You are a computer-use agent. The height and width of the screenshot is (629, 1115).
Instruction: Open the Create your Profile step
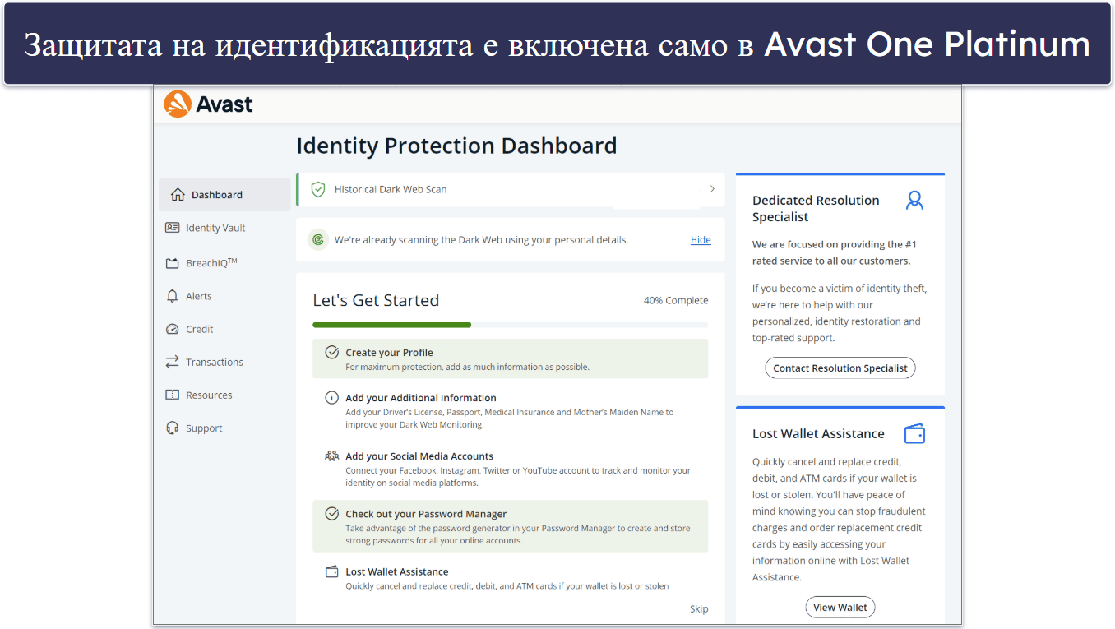tap(510, 358)
